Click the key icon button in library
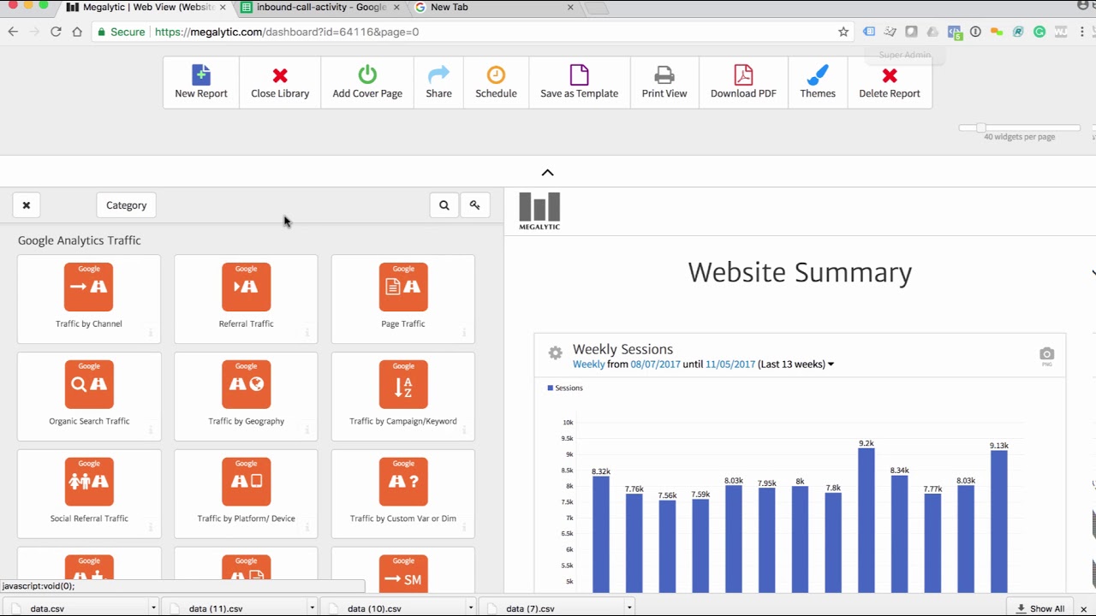The width and height of the screenshot is (1096, 616). coord(474,205)
